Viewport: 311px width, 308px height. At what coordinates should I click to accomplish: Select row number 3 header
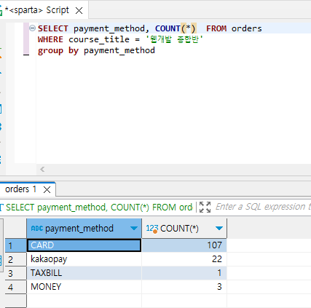click(15, 273)
